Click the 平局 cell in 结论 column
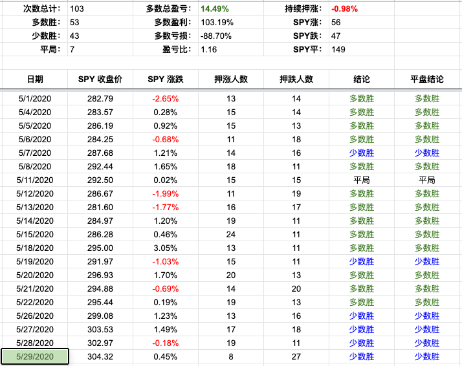462x366 pixels. pyautogui.click(x=362, y=180)
